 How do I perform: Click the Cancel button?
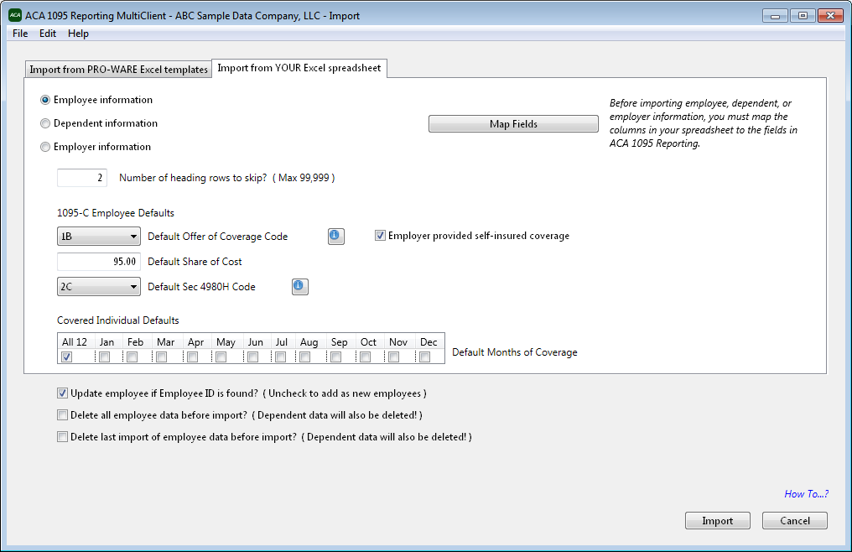tap(795, 520)
